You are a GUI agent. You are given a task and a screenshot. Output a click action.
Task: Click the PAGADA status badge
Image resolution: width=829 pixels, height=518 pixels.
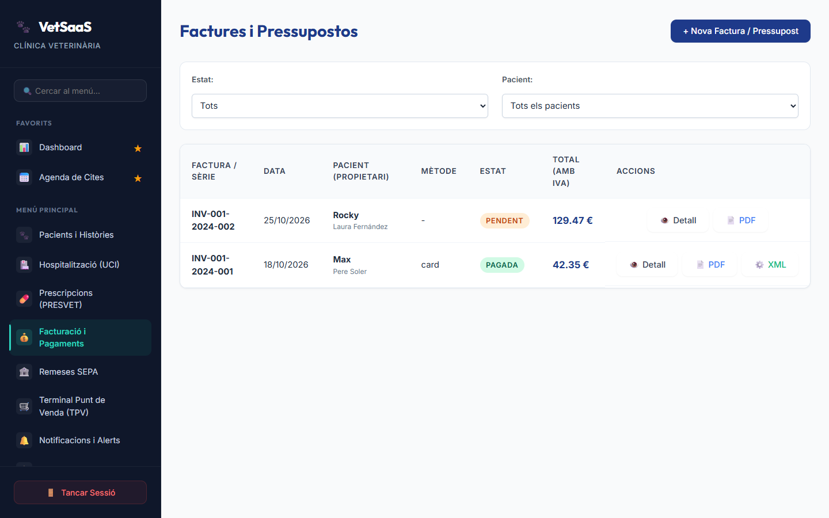tap(502, 265)
